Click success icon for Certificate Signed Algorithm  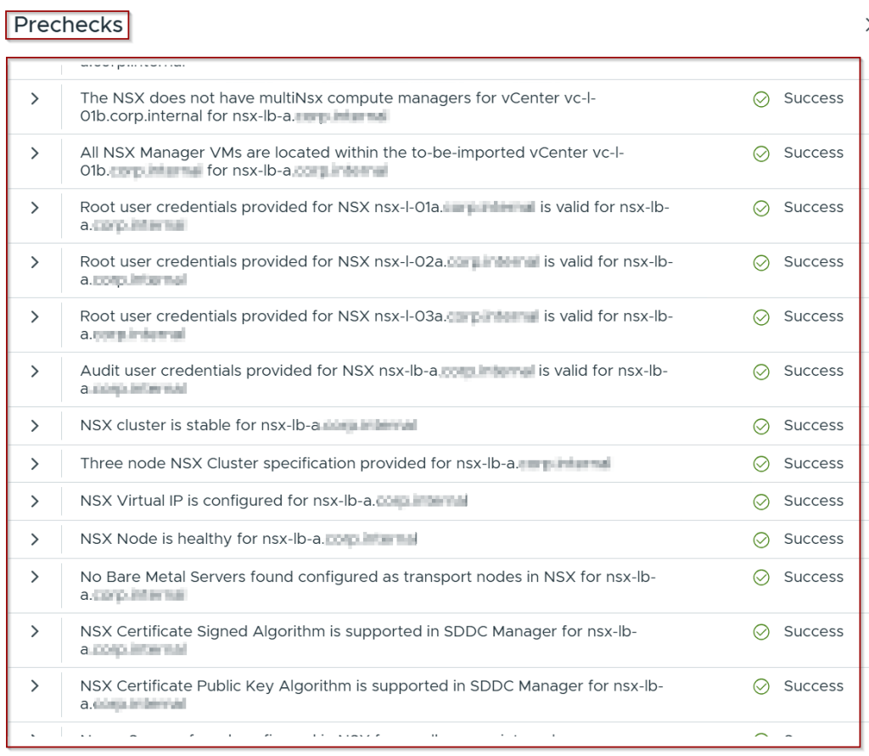pos(761,632)
